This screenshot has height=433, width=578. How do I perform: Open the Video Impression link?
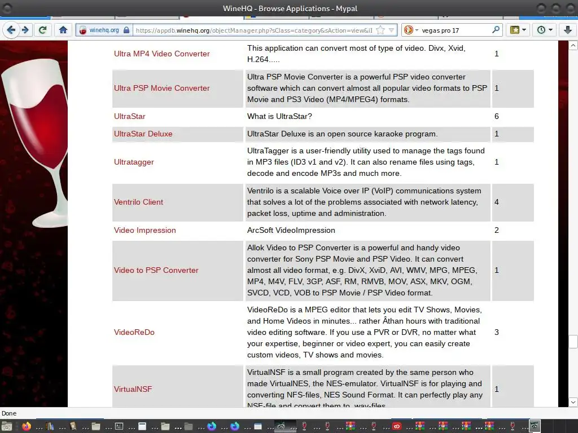(x=145, y=231)
